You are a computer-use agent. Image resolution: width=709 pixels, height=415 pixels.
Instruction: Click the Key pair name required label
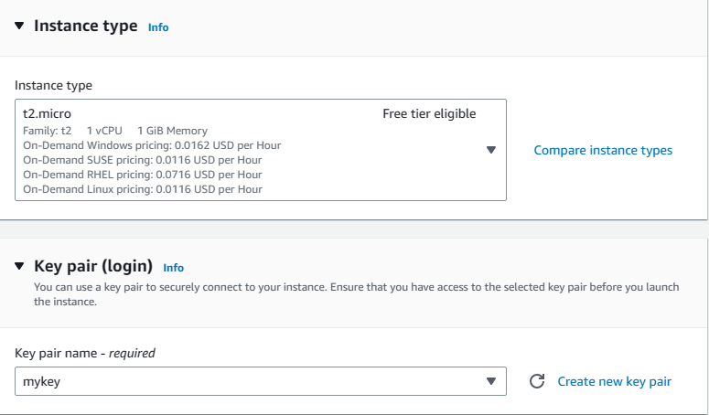85,353
